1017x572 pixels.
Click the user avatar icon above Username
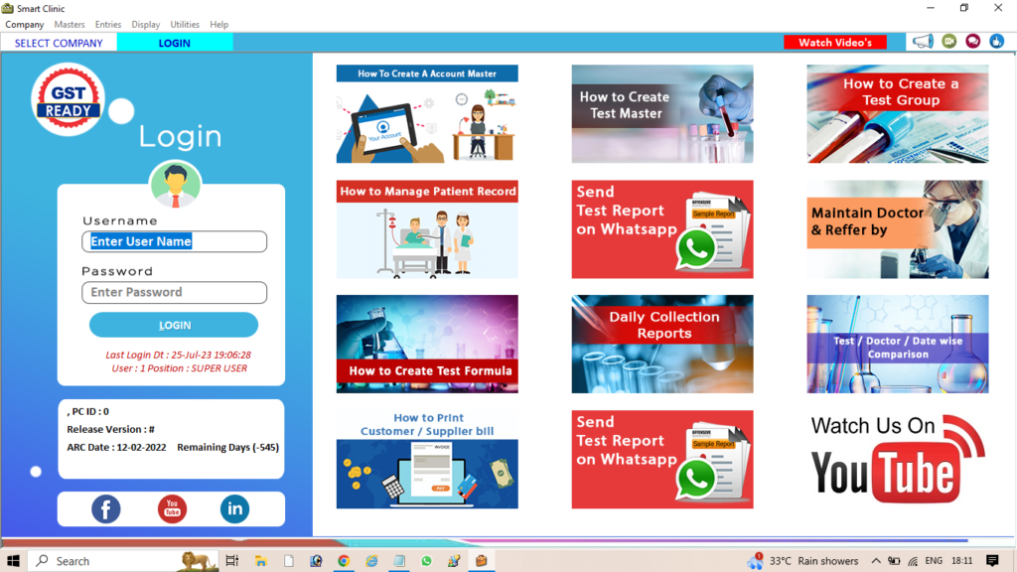pyautogui.click(x=175, y=185)
